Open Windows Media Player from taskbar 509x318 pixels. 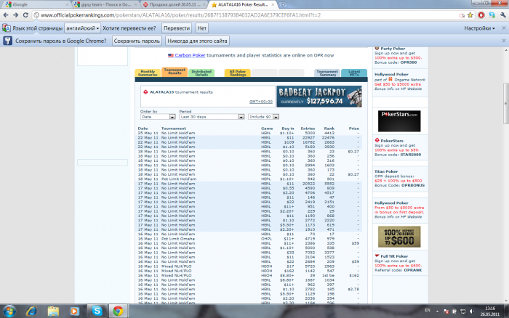[74, 311]
